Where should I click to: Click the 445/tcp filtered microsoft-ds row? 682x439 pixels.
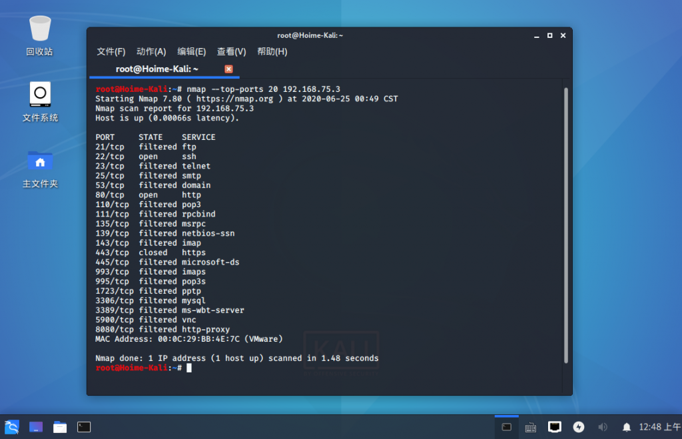click(167, 262)
